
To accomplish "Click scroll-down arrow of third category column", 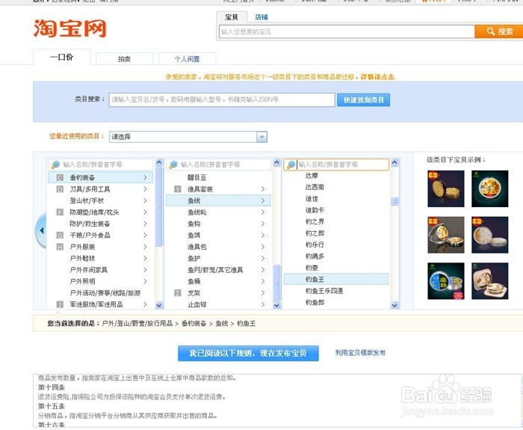I will [x=394, y=305].
